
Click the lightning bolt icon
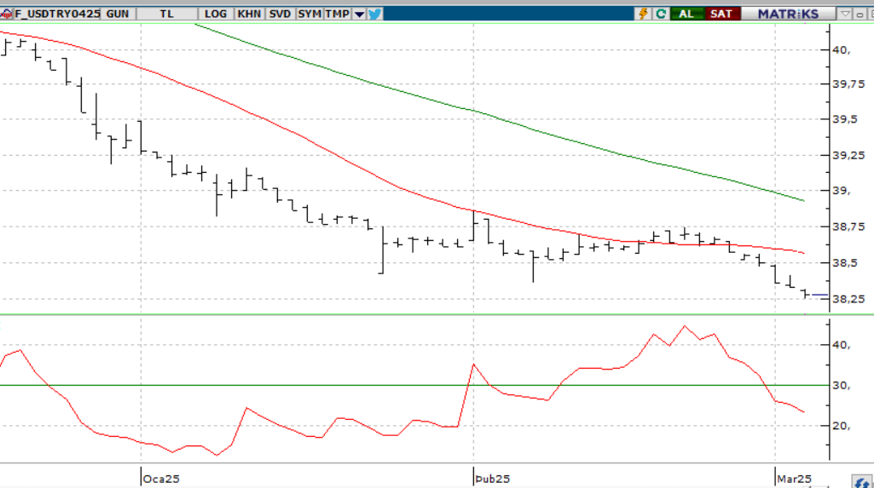pos(643,14)
